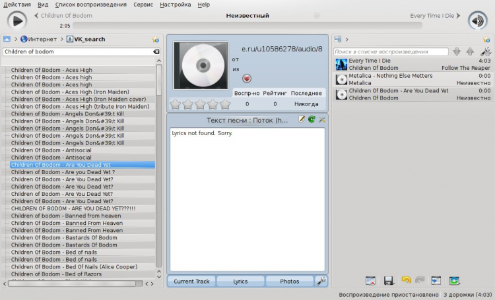The width and height of the screenshot is (495, 300).
Task: Select Children of bodom - Banned from heaven
Action: (x=66, y=216)
